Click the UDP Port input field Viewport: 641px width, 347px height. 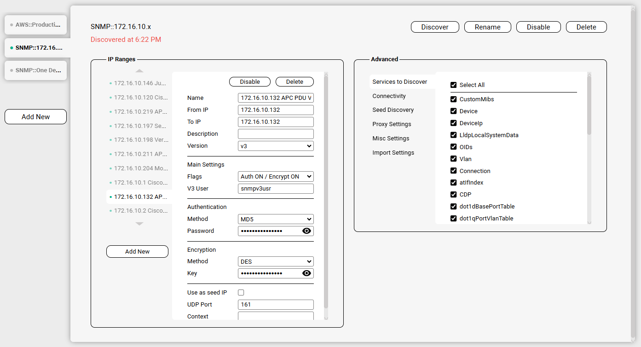(x=276, y=305)
